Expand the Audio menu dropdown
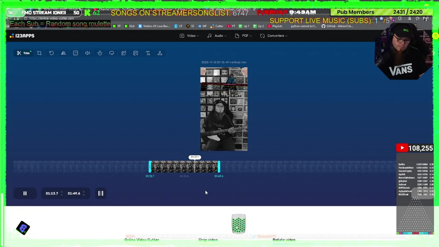This screenshot has height=247, width=439. tap(217, 36)
